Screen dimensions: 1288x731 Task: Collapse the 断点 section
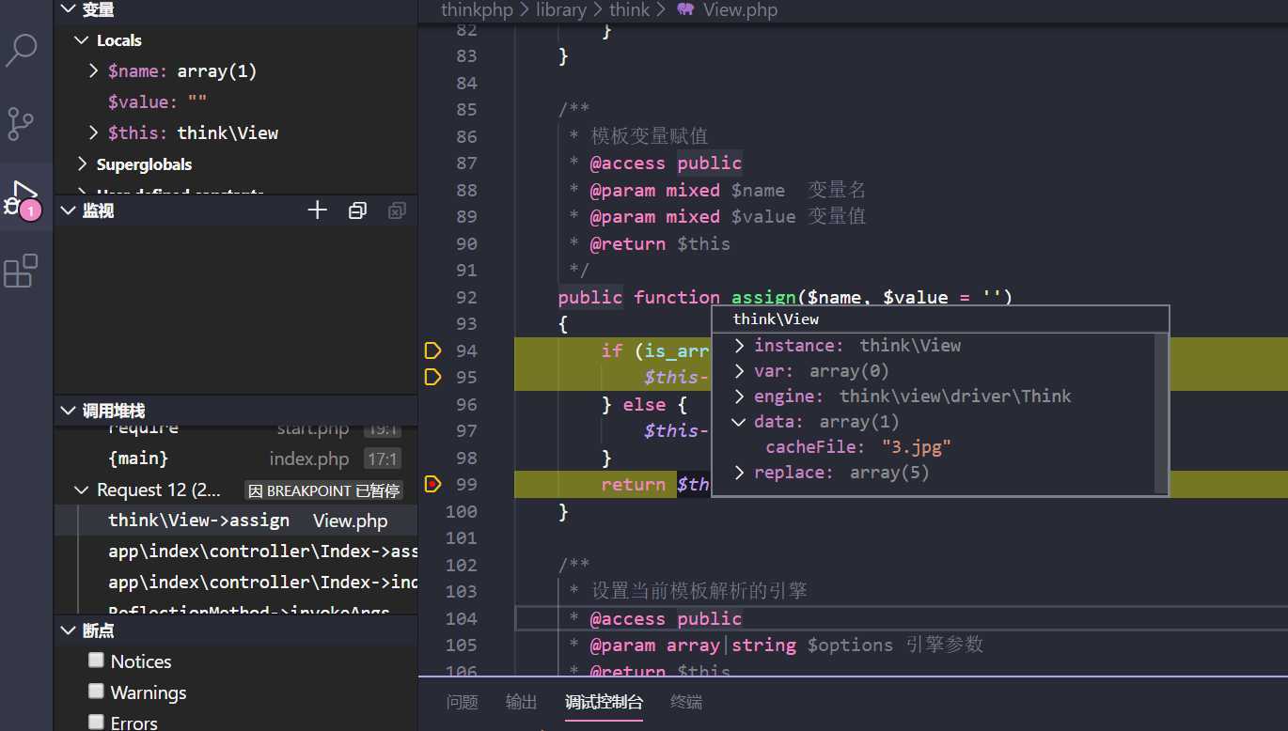[68, 630]
